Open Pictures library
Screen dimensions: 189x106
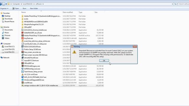(7, 35)
